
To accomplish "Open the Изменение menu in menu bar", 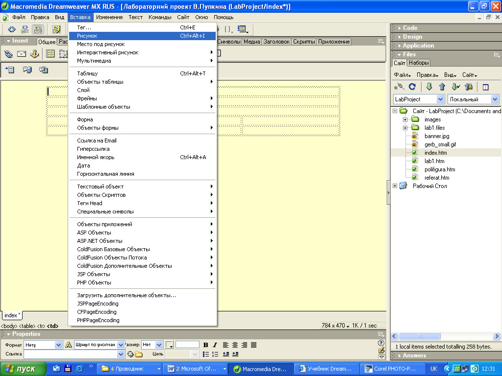I will point(109,17).
